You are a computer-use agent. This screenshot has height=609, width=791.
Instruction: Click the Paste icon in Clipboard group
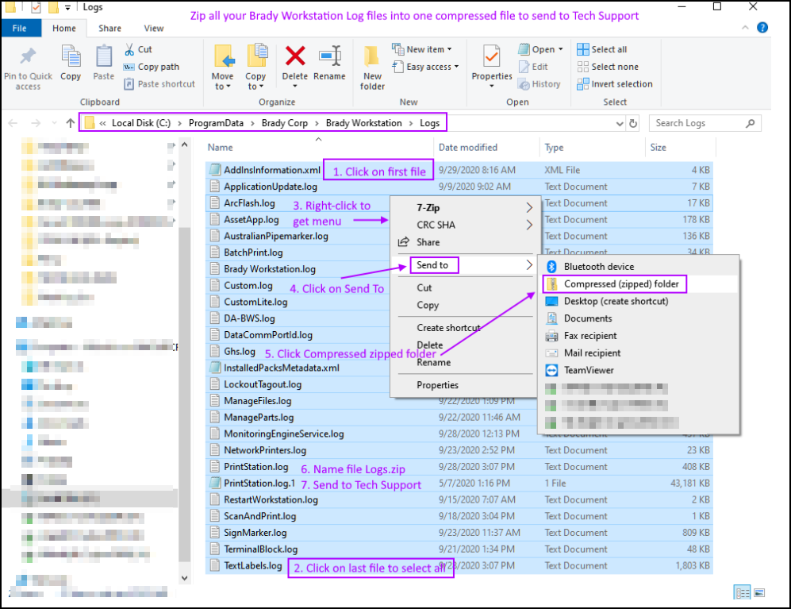pos(104,58)
